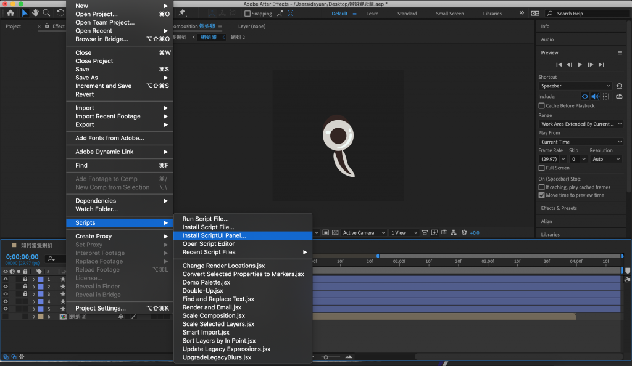This screenshot has height=366, width=632.
Task: Click reset shortcut icon beside Spacebar
Action: coord(619,86)
